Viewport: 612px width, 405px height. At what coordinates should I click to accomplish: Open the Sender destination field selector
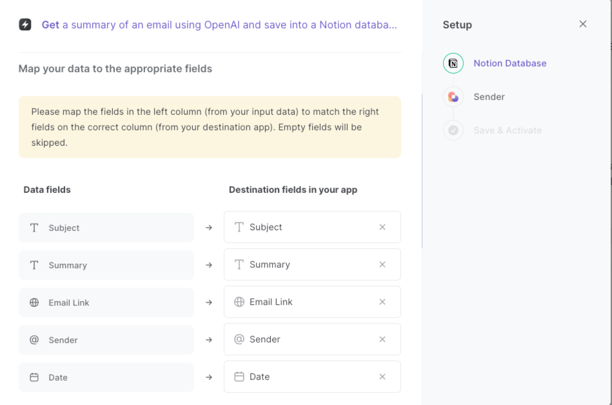click(306, 339)
